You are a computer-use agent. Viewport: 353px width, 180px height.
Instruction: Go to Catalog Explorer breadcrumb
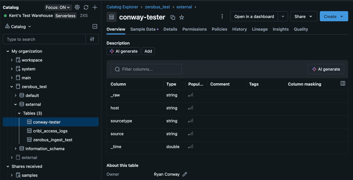(122, 7)
